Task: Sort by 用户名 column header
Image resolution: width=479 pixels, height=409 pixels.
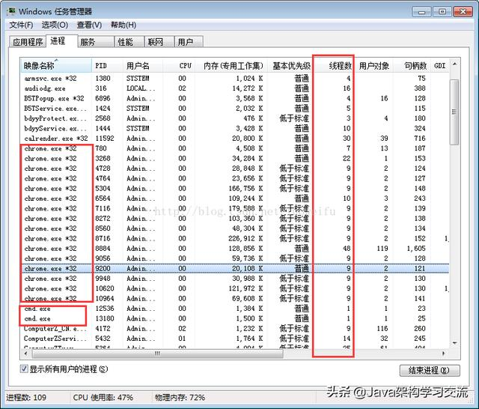Action: pos(143,65)
